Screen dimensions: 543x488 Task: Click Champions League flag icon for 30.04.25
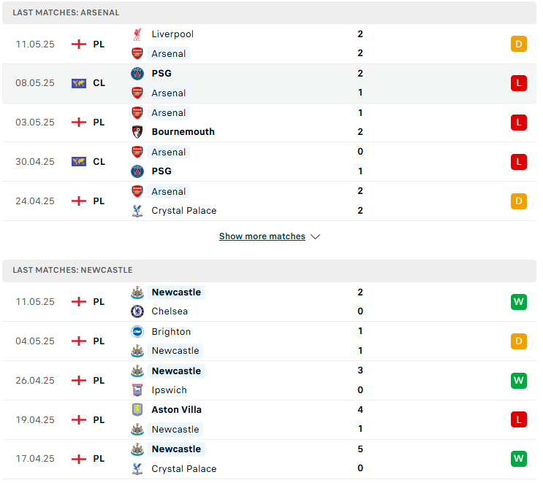[x=79, y=162]
